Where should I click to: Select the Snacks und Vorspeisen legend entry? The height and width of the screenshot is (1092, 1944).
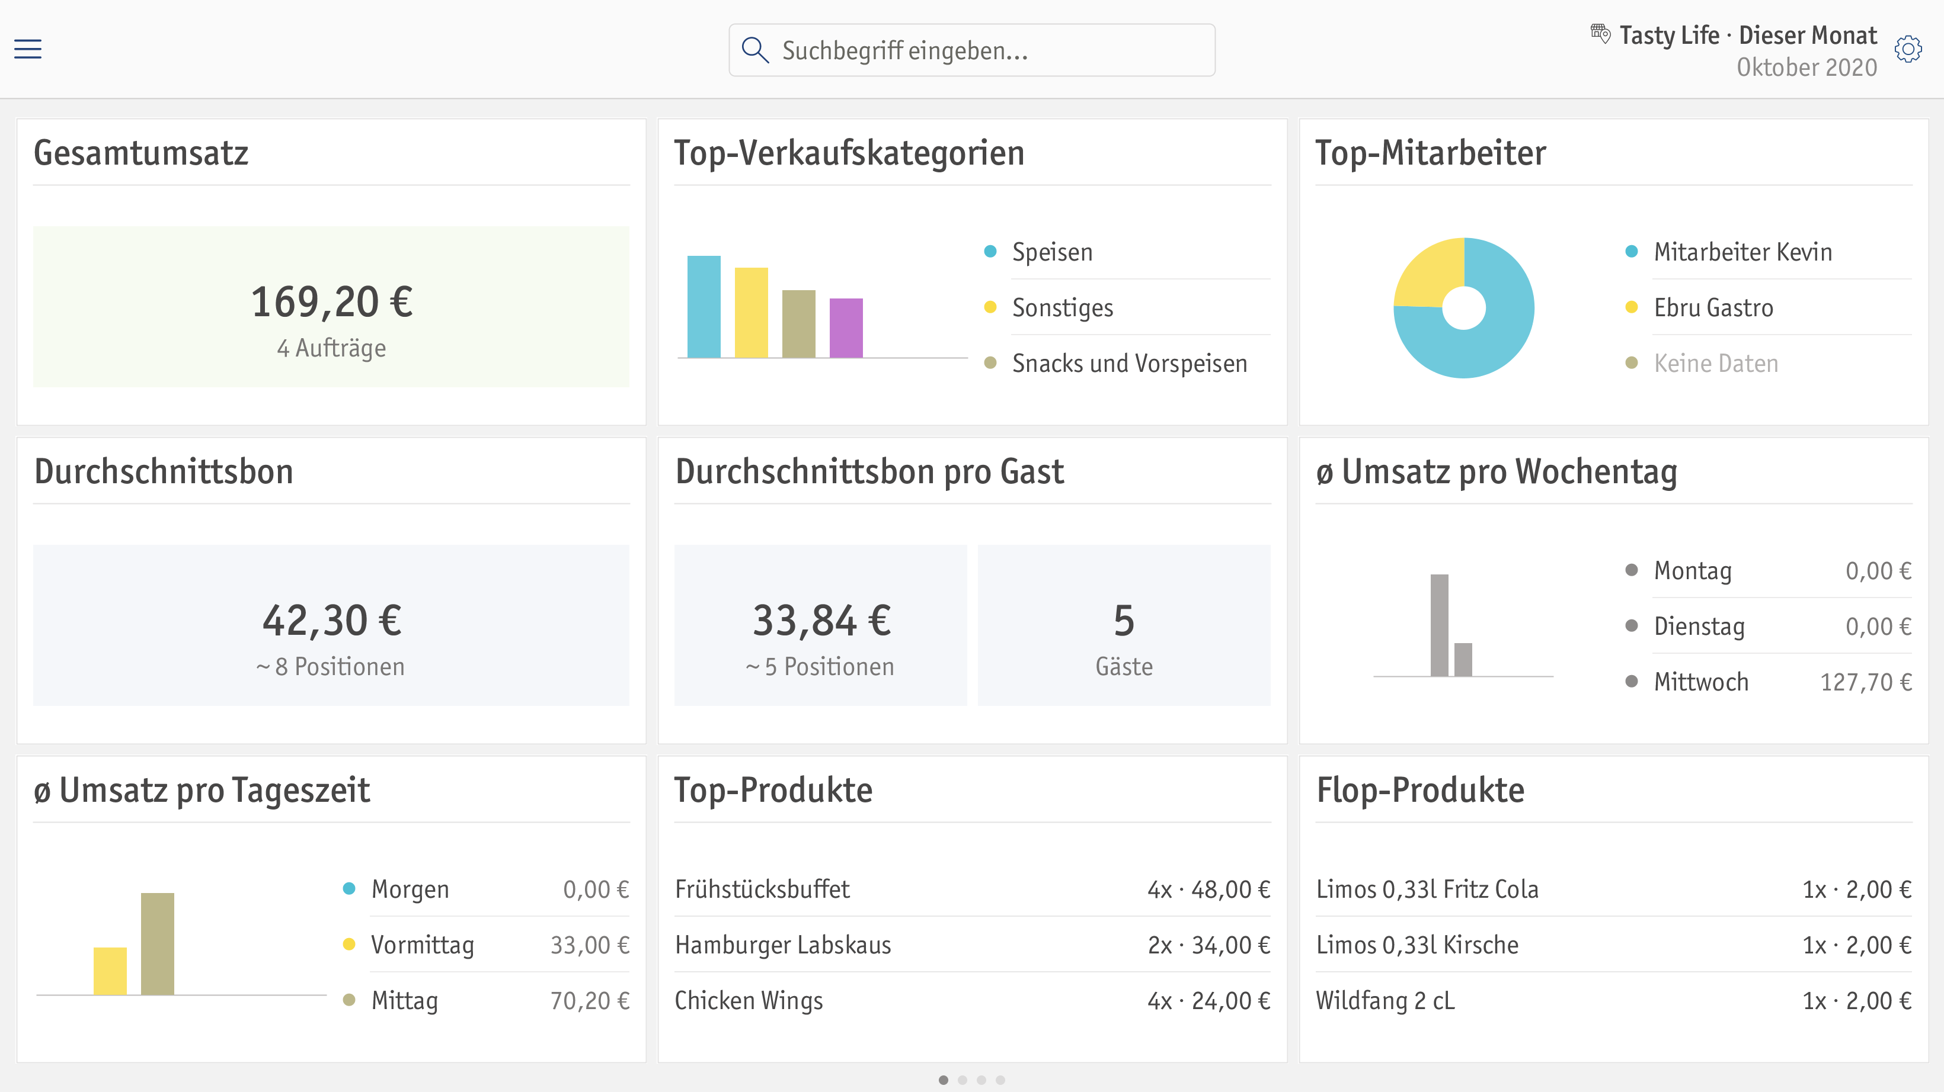click(x=1127, y=364)
